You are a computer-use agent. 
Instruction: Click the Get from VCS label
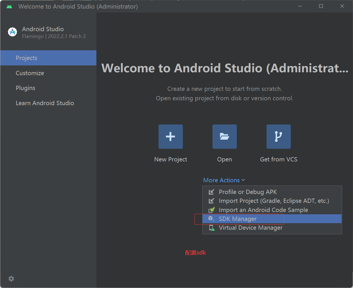(279, 159)
